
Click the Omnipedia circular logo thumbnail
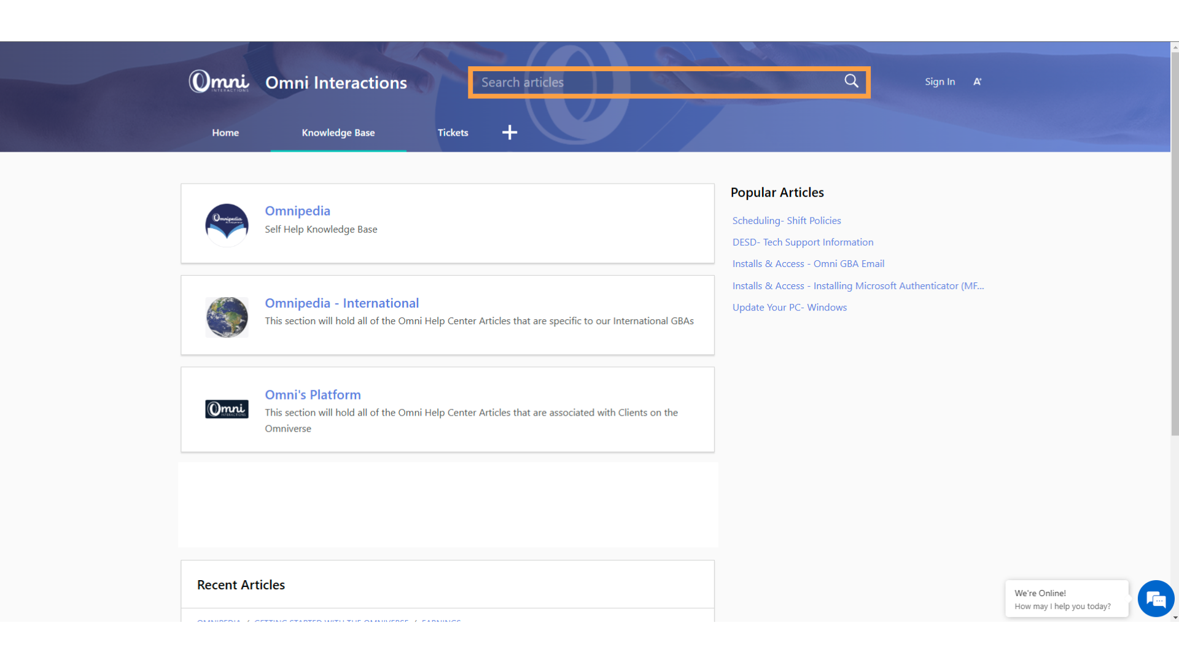click(227, 224)
